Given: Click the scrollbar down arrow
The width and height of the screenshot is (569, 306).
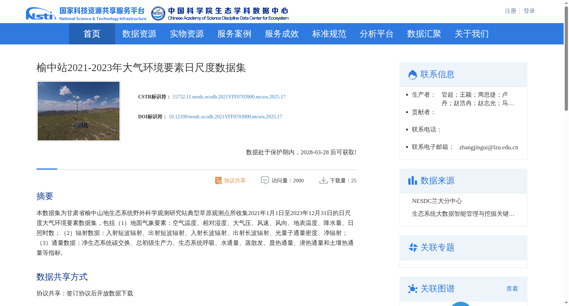Looking at the screenshot, I should pos(566,303).
